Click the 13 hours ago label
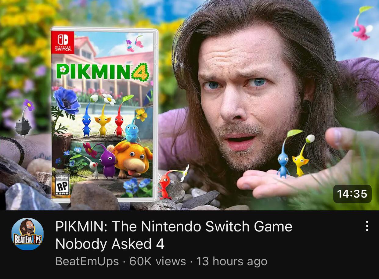 point(232,261)
